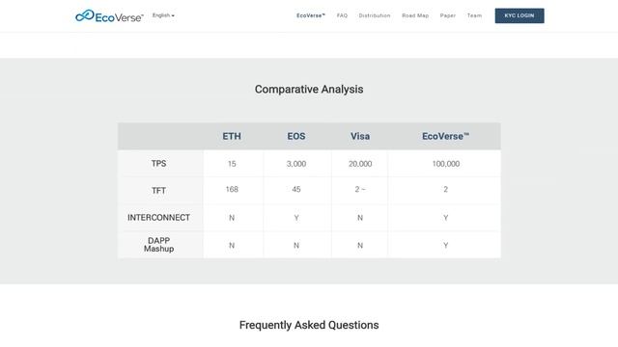This screenshot has width=618, height=347.
Task: Open the Distribution nav link
Action: click(x=375, y=15)
